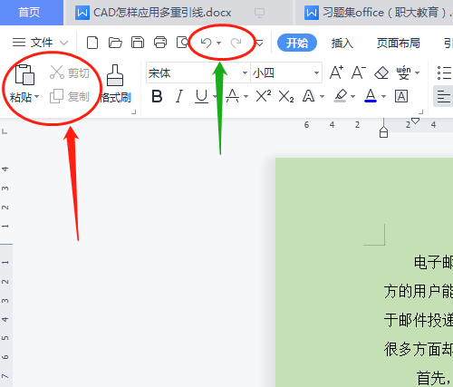Screen dimensions: 453x387
Task: Click the Align left paragraph icon
Action: (444, 97)
